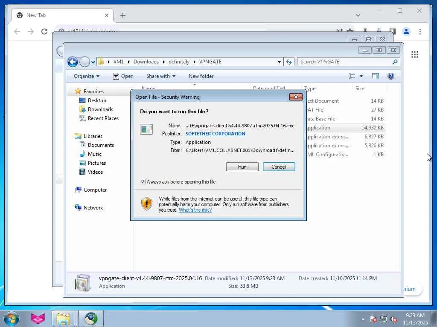This screenshot has height=327, width=437.
Task: Toggle the preview pane icon
Action: (x=376, y=76)
